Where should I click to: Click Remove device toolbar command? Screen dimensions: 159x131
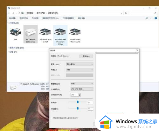(81, 18)
